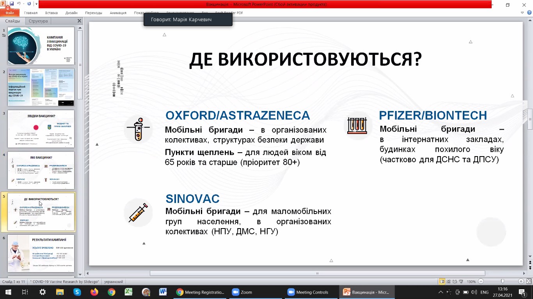Switch to the Структура pane tab
Screen dimensions: 533x299
(x=38, y=21)
